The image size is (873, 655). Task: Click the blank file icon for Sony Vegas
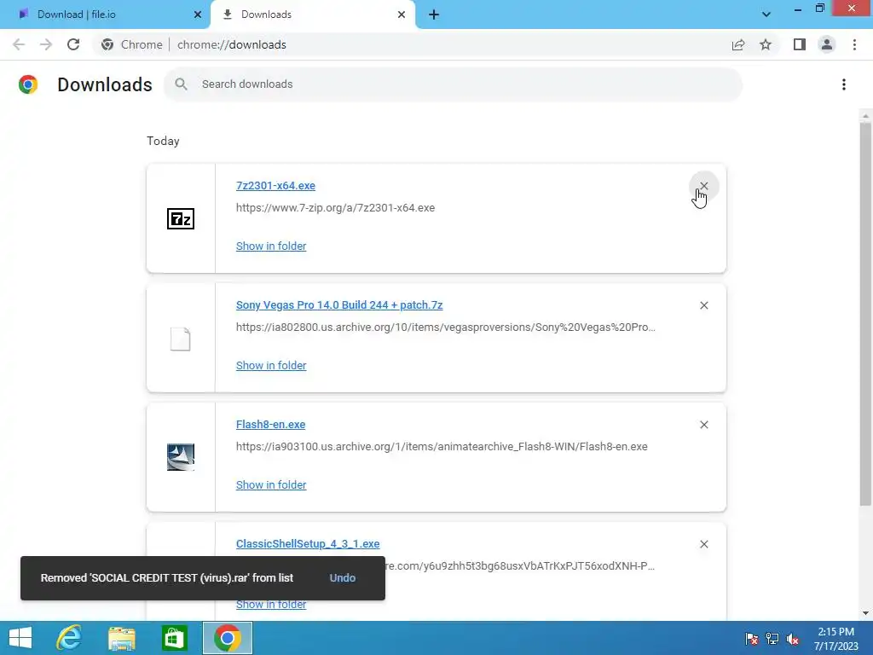tap(181, 339)
